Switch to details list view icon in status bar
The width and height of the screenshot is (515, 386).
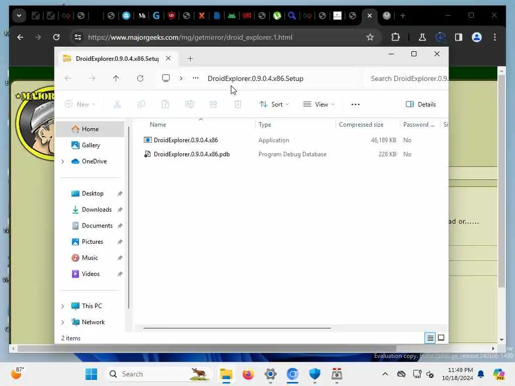pos(430,338)
